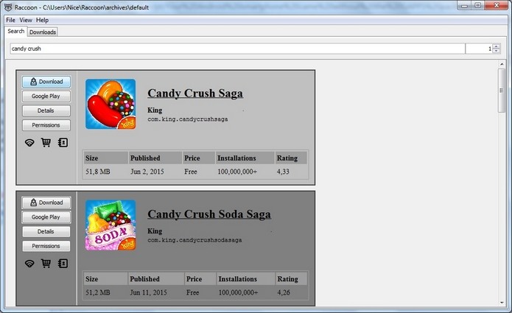Click King publisher under Candy Crush Soda Saga
Viewport: 512px width, 313px height.
click(x=155, y=231)
